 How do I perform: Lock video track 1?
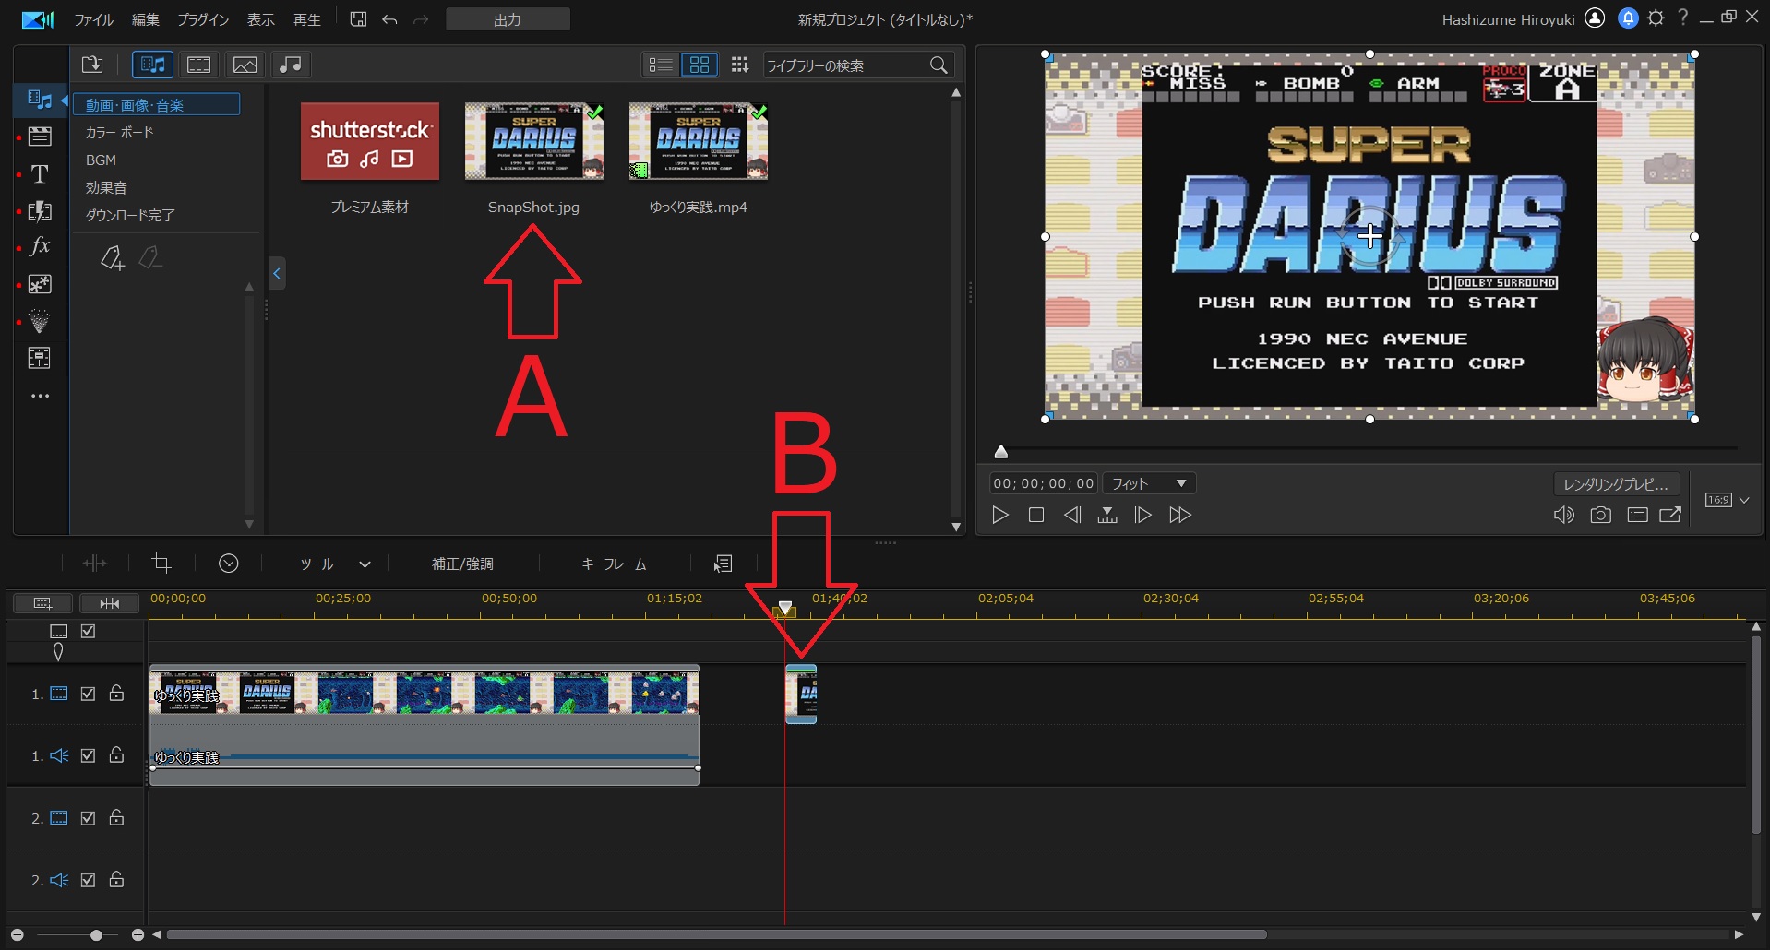click(117, 693)
